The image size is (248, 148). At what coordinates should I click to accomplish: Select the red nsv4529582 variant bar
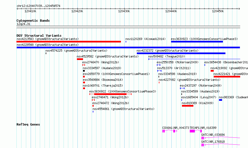[x=80, y=59]
